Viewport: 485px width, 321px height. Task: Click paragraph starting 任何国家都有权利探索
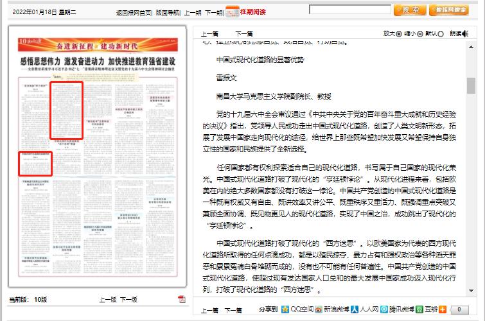329,196
